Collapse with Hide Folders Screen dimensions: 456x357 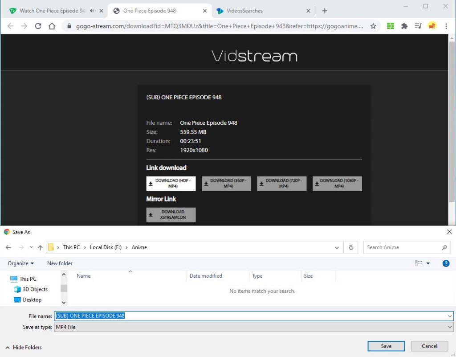pyautogui.click(x=24, y=347)
